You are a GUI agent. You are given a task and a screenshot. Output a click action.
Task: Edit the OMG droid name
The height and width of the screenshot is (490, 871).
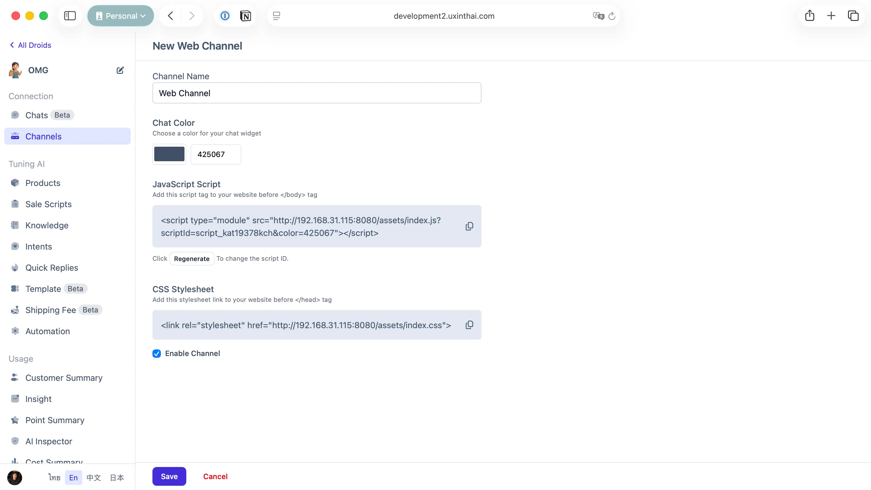[x=120, y=70]
